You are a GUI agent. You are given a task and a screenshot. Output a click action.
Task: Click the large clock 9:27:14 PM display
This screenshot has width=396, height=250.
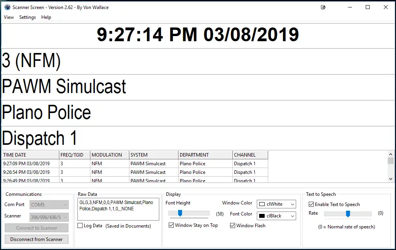pos(198,35)
